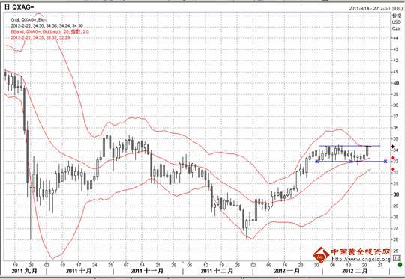Click the 36 price axis label
405x279 pixels.
pyautogui.click(x=396, y=127)
